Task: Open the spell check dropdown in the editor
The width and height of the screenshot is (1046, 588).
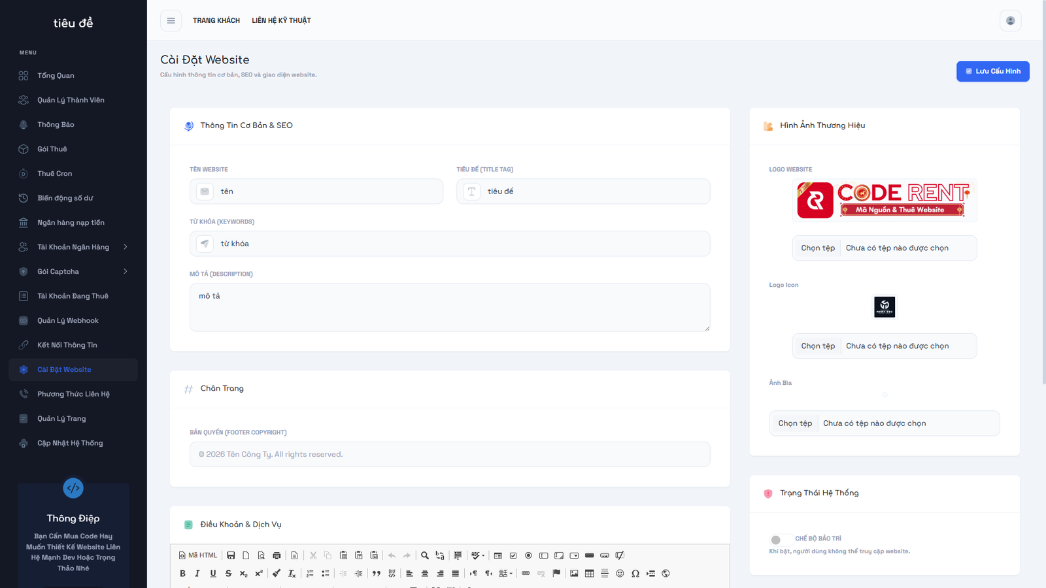Action: tap(478, 555)
